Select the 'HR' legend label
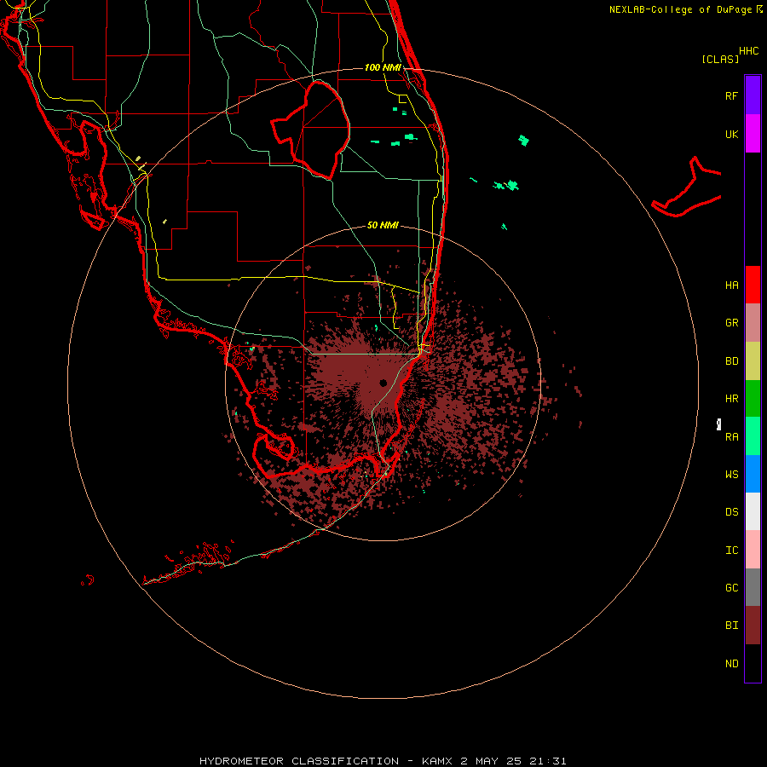 [x=731, y=399]
